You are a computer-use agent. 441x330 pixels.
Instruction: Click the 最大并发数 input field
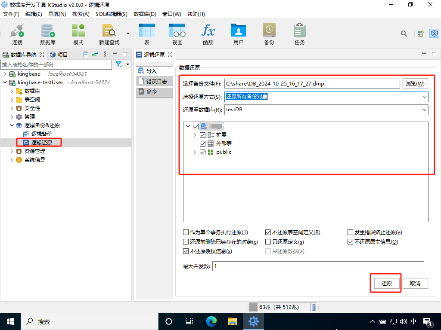(x=318, y=266)
